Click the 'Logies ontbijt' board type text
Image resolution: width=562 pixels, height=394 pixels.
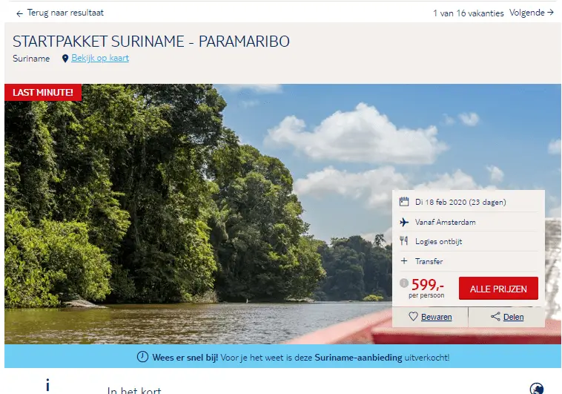tap(438, 241)
